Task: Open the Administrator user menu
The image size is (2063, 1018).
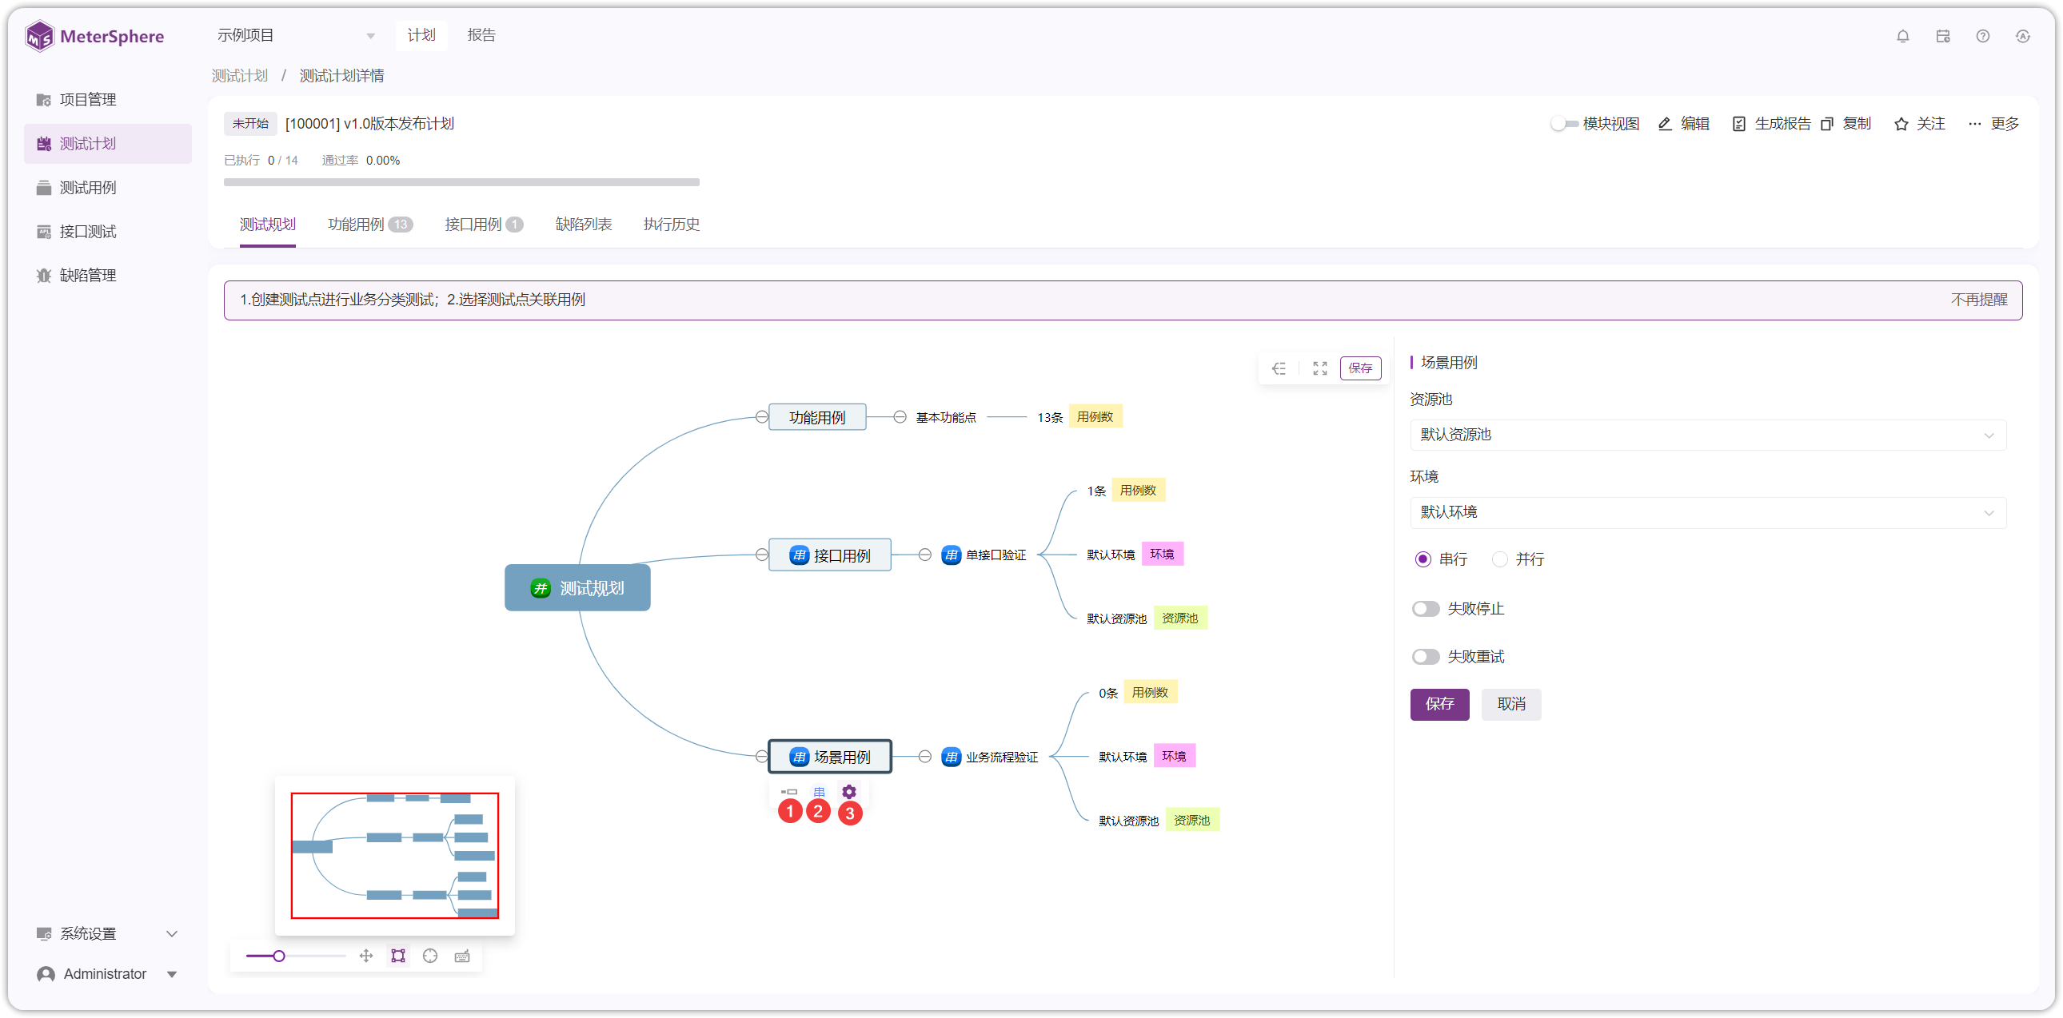Action: (x=108, y=973)
